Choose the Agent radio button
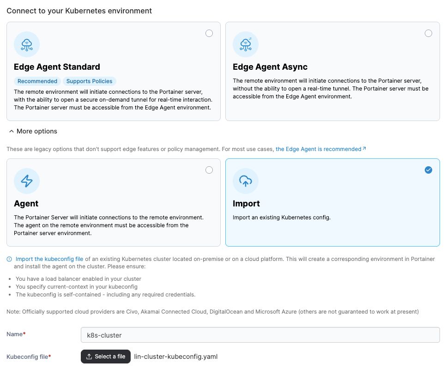This screenshot has height=369, width=446. pyautogui.click(x=209, y=170)
